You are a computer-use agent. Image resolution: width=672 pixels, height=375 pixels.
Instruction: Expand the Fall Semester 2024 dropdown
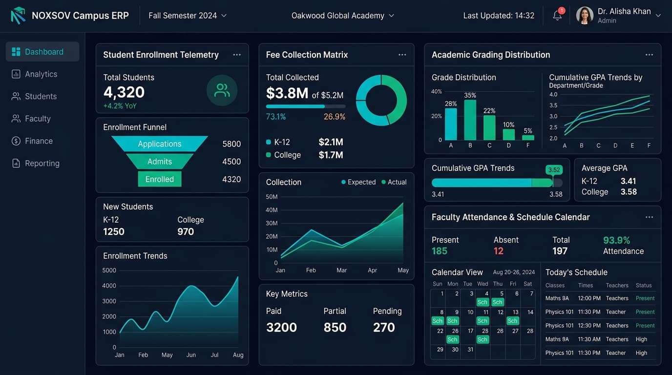point(188,16)
